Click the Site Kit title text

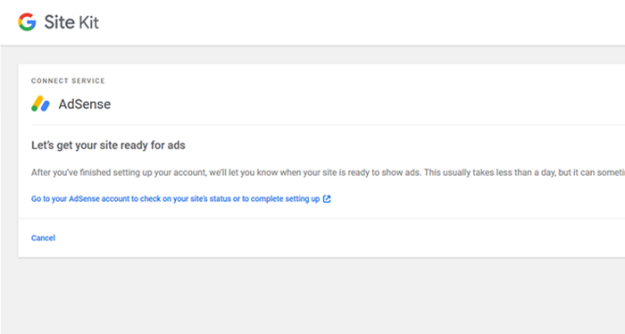click(71, 22)
